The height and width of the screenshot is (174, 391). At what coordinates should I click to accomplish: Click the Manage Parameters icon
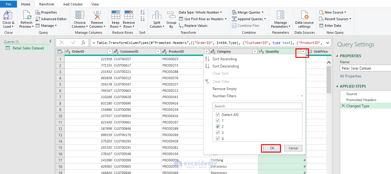[280, 15]
